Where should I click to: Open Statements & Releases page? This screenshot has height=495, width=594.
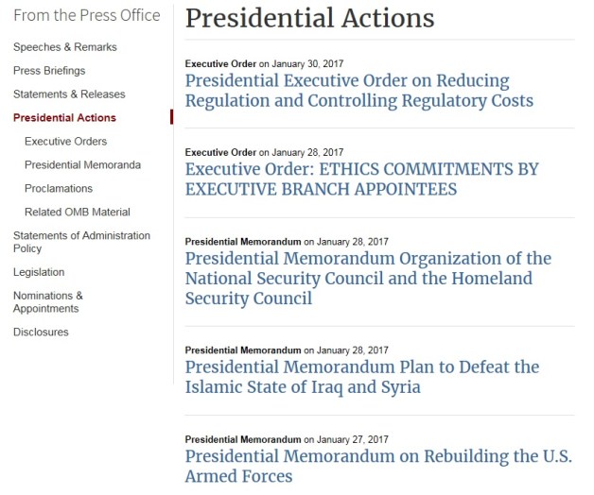click(x=69, y=94)
